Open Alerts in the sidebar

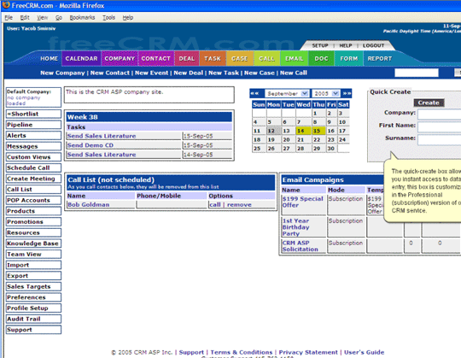point(33,136)
